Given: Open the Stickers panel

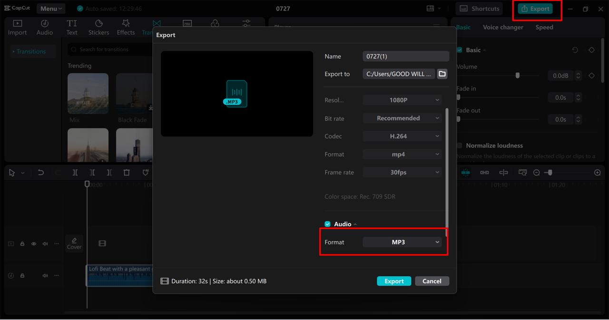Looking at the screenshot, I should (x=98, y=27).
